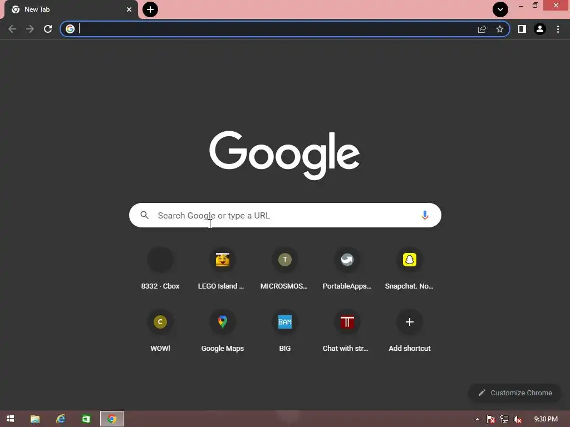Screen dimensions: 570x427
Task: Reload the current page
Action: point(48,29)
